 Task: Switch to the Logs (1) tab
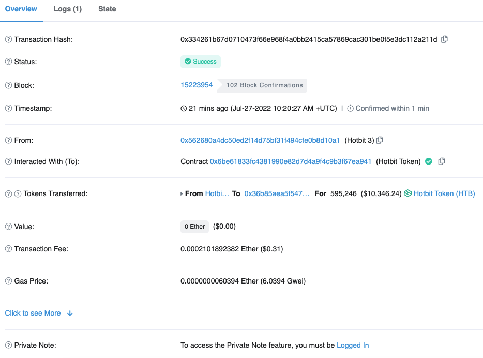[68, 9]
